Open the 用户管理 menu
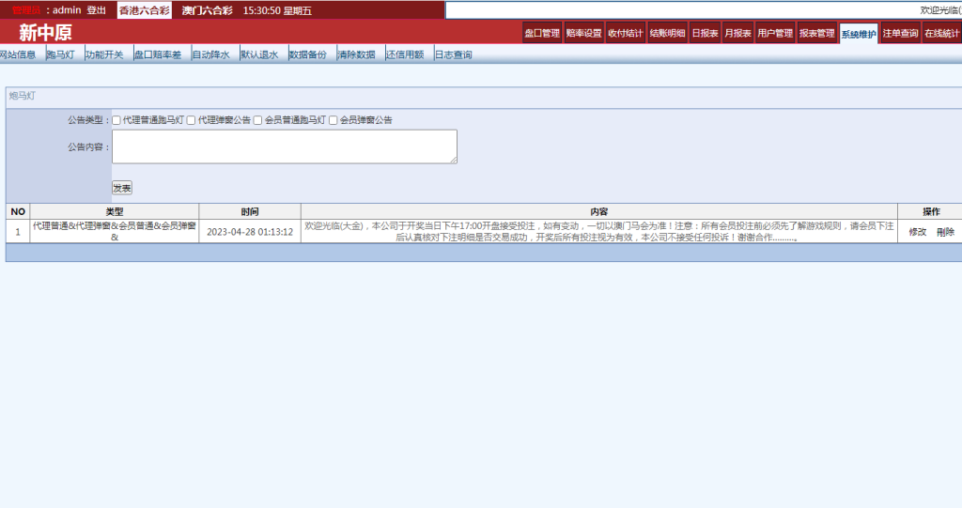 tap(775, 34)
